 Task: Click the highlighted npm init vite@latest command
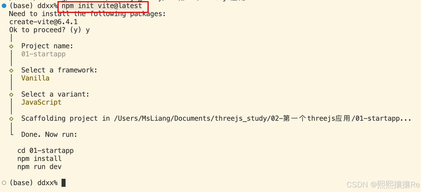(102, 6)
